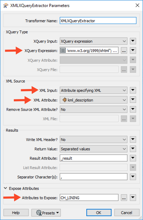
Task: Open ellipsis button next to Attributes to Expose
Action: (124, 198)
